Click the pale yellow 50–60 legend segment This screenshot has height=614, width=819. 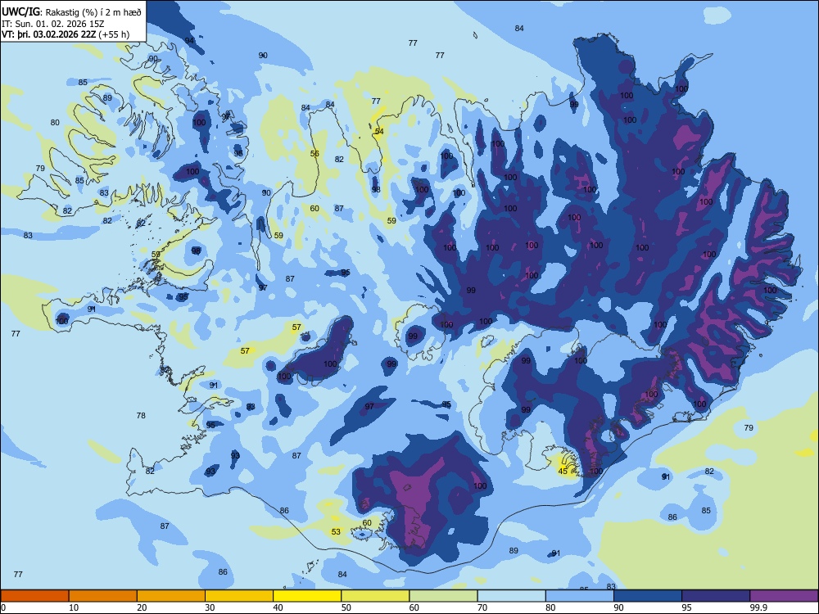tap(375, 596)
